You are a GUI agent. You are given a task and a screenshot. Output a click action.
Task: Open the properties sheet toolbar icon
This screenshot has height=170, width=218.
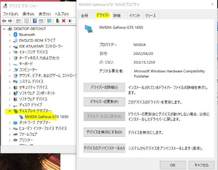tap(26, 21)
